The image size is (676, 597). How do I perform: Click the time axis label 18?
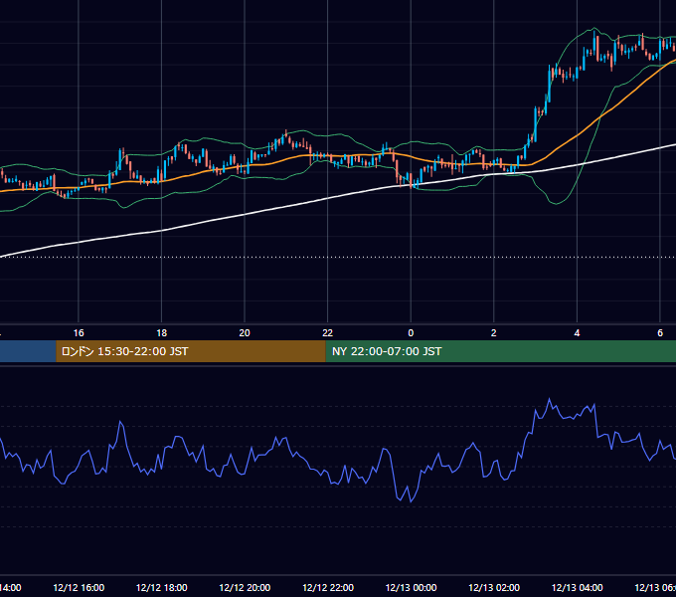tap(162, 333)
